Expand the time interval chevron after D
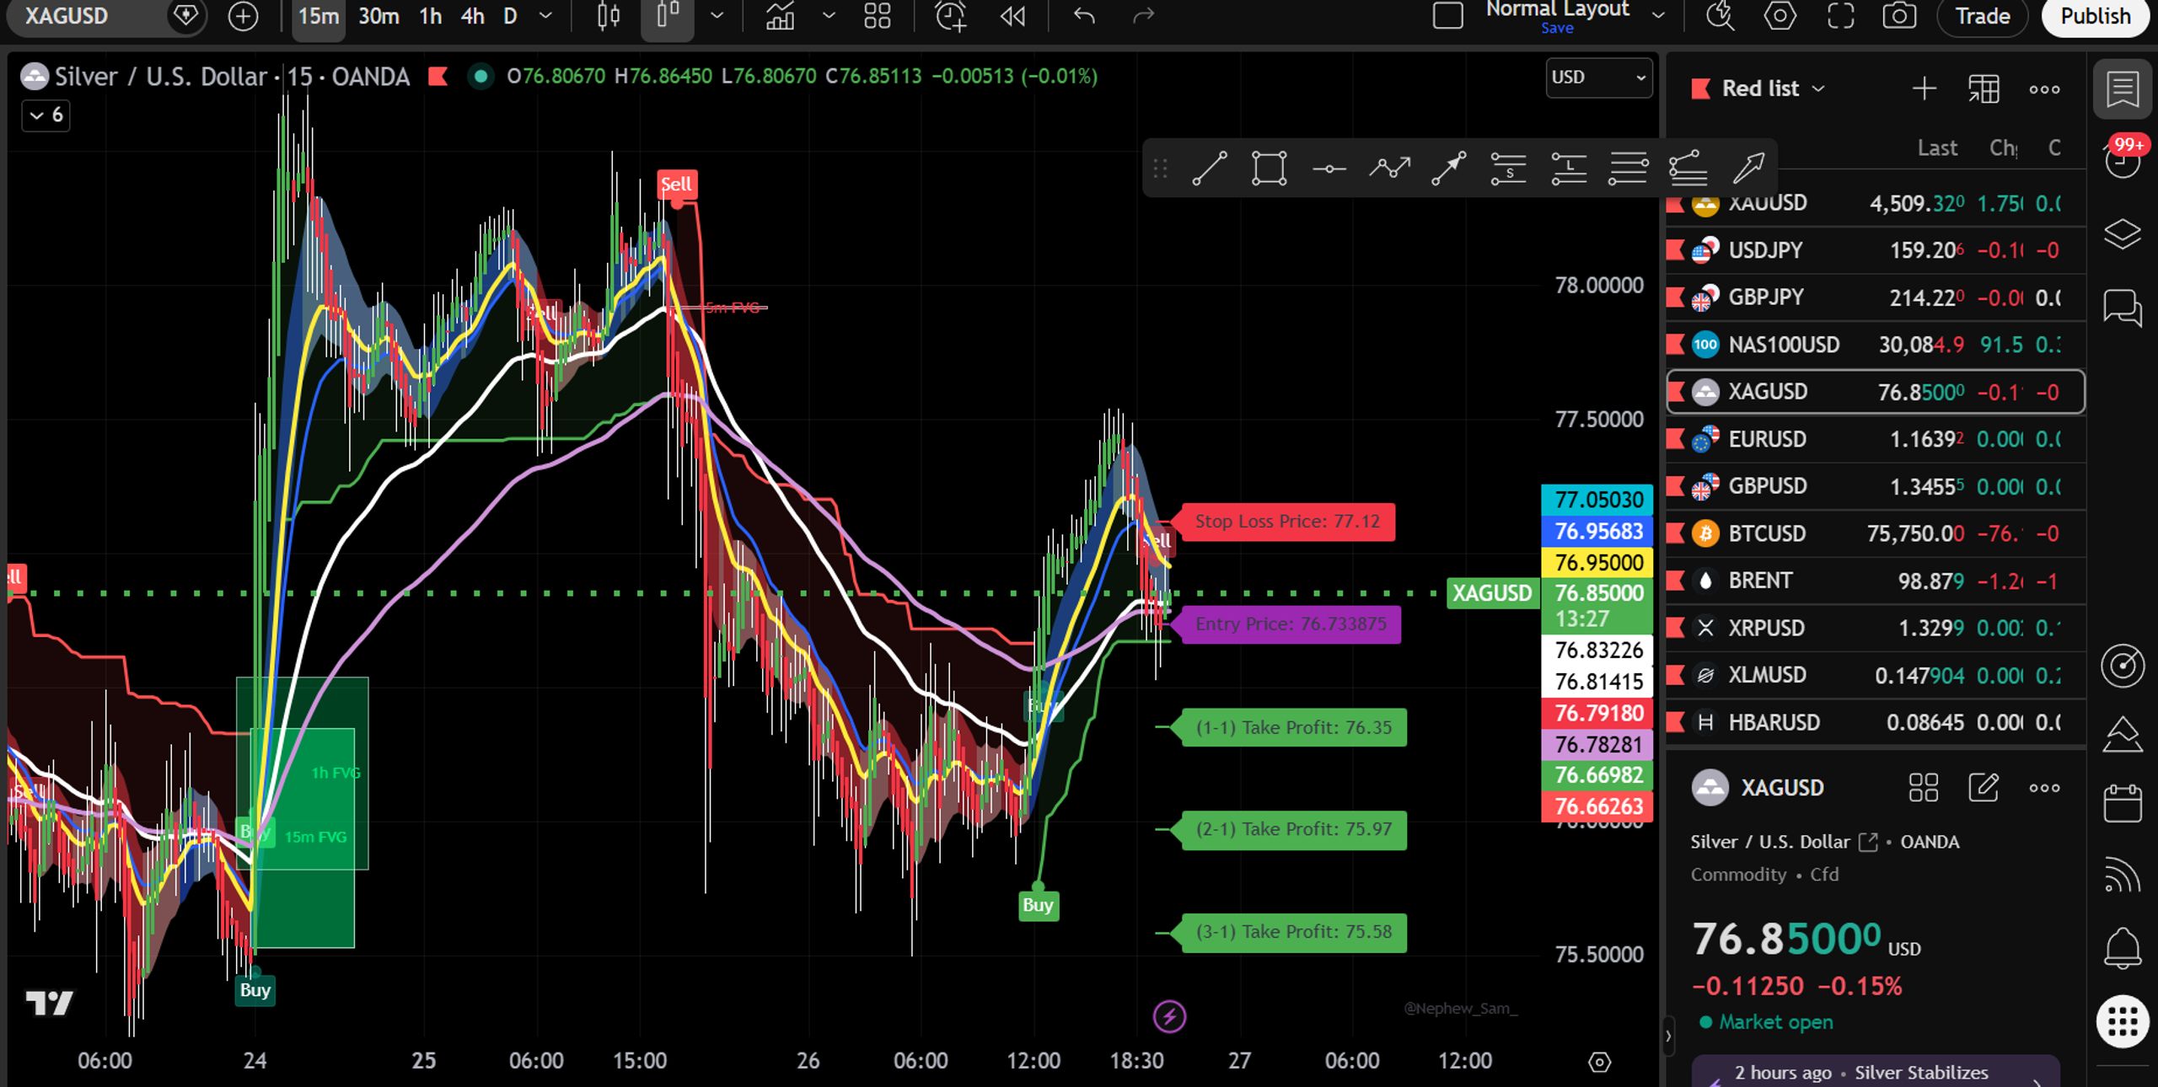 coord(545,16)
